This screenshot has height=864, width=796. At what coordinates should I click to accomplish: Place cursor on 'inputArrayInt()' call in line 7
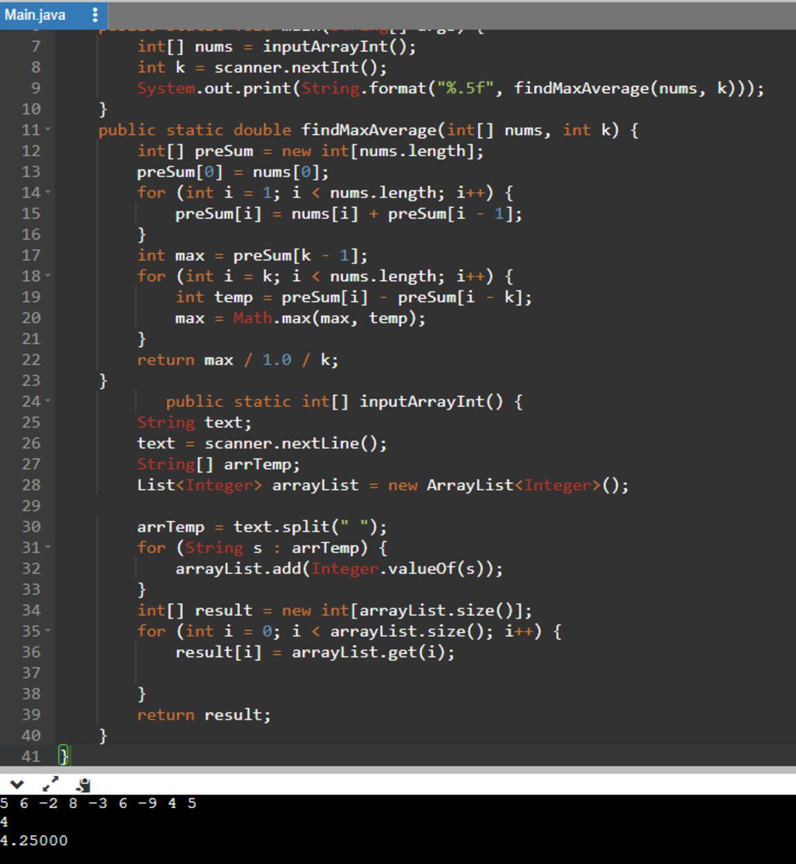coord(334,47)
